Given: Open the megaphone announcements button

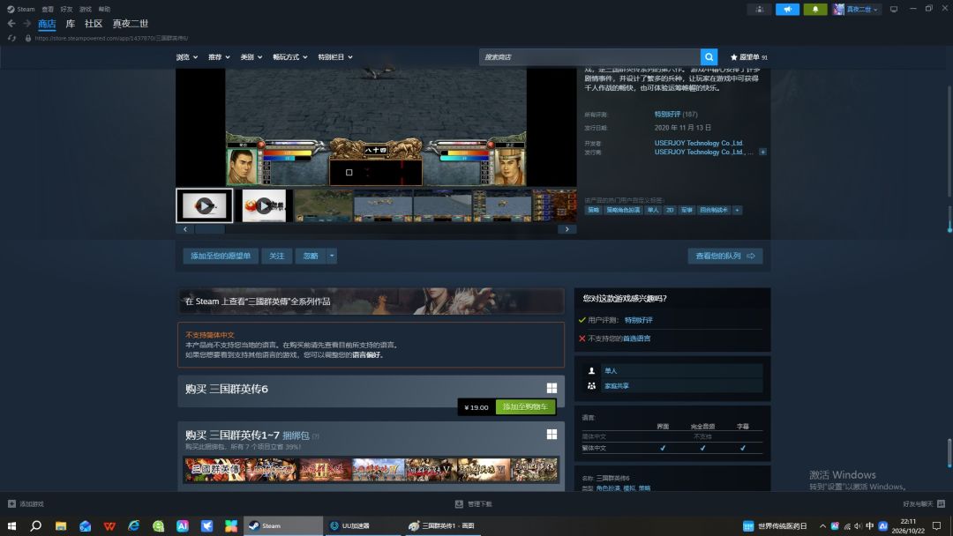Looking at the screenshot, I should [x=787, y=9].
